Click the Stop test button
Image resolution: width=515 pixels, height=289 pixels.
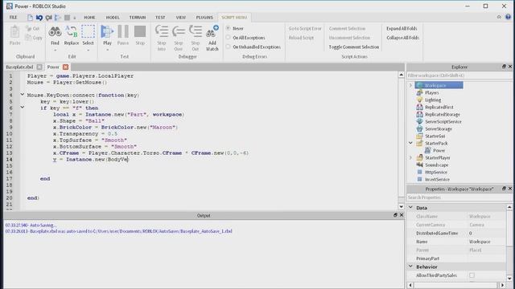pos(140,32)
